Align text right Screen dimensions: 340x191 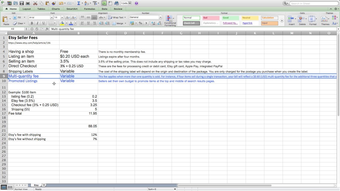[x=94, y=23]
